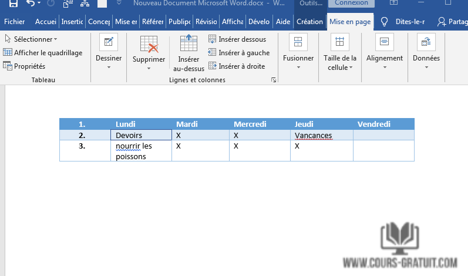Click the Insérer à gauche column icon

pos(213,53)
